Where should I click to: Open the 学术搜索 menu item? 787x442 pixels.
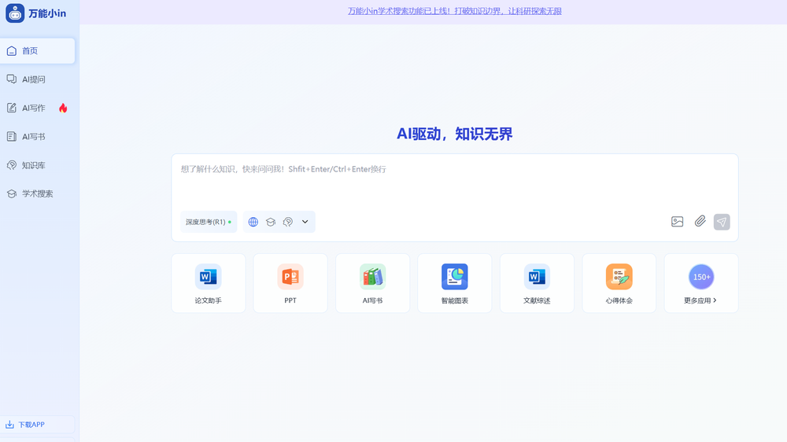click(37, 193)
